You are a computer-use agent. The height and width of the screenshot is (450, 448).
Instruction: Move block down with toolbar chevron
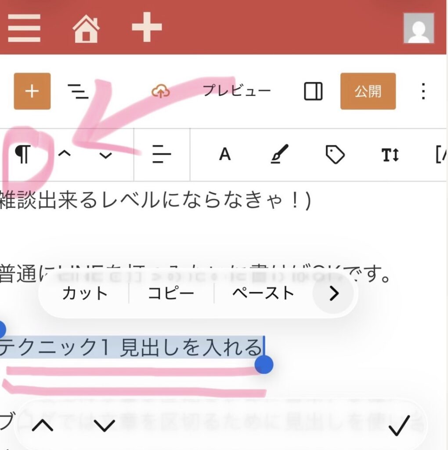pos(105,156)
